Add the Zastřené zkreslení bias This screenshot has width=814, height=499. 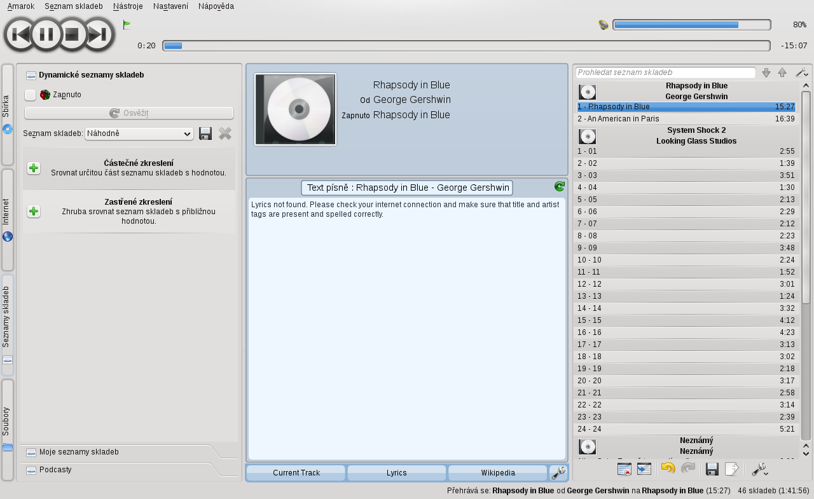pos(34,212)
